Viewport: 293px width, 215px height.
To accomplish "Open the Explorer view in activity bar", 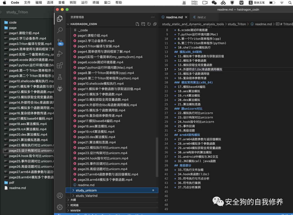I will pyautogui.click(x=60, y=19).
